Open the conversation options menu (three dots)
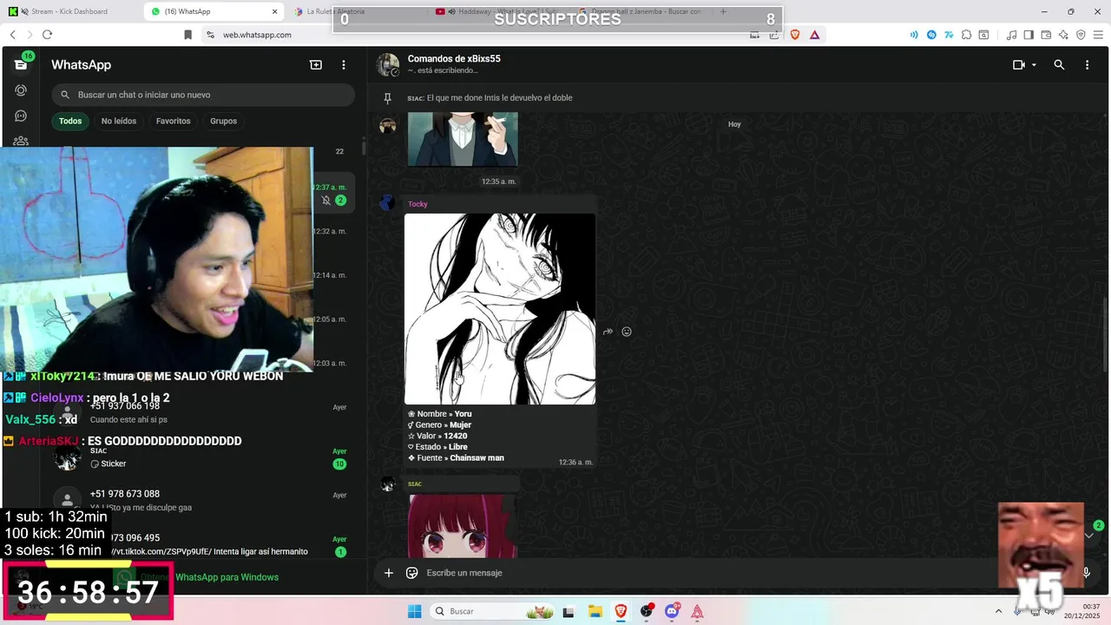The image size is (1111, 625). pyautogui.click(x=1087, y=65)
